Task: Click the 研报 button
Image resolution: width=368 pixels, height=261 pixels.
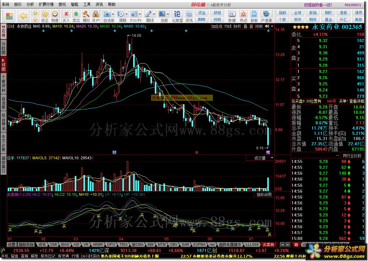Action: [217, 13]
